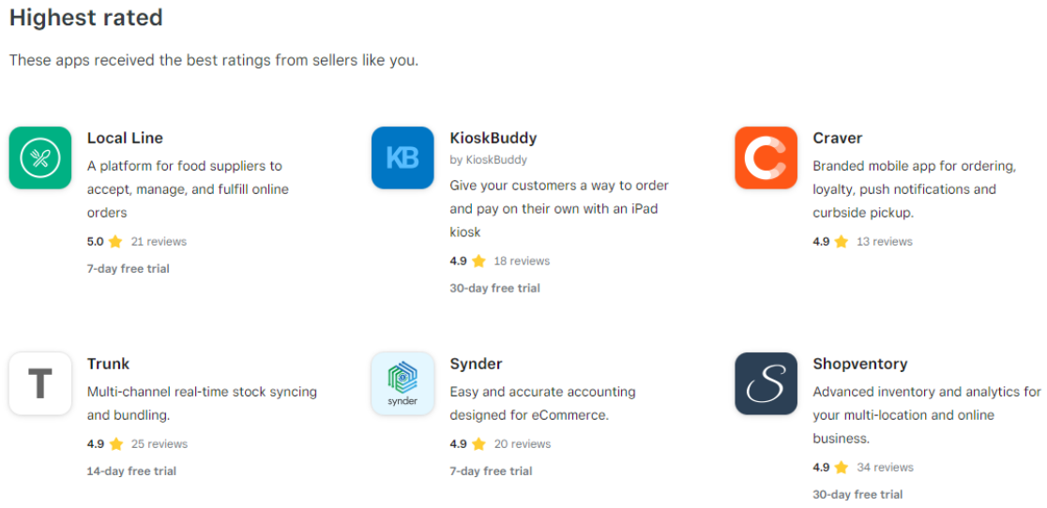Click the star beside Local Line's 5.0 rating
This screenshot has width=1047, height=508.
(x=115, y=241)
